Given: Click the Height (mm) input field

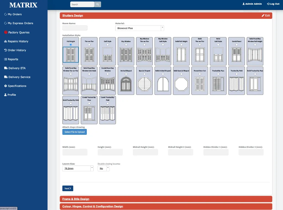Looking at the screenshot, I should 110,152.
